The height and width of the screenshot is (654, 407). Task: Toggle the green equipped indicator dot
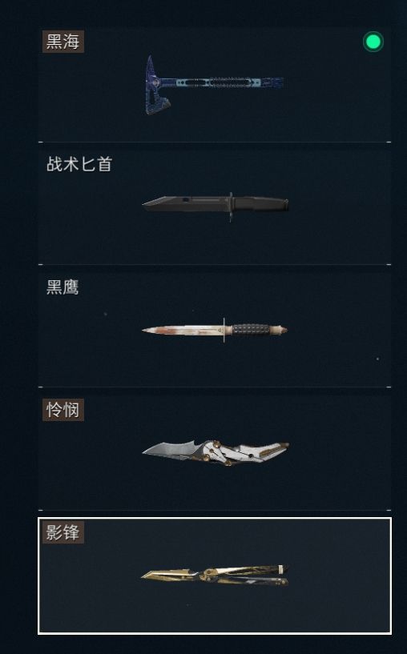pyautogui.click(x=373, y=42)
